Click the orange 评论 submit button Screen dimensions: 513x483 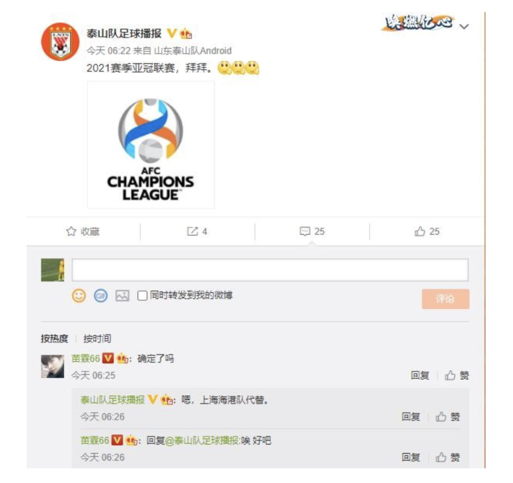coord(445,299)
